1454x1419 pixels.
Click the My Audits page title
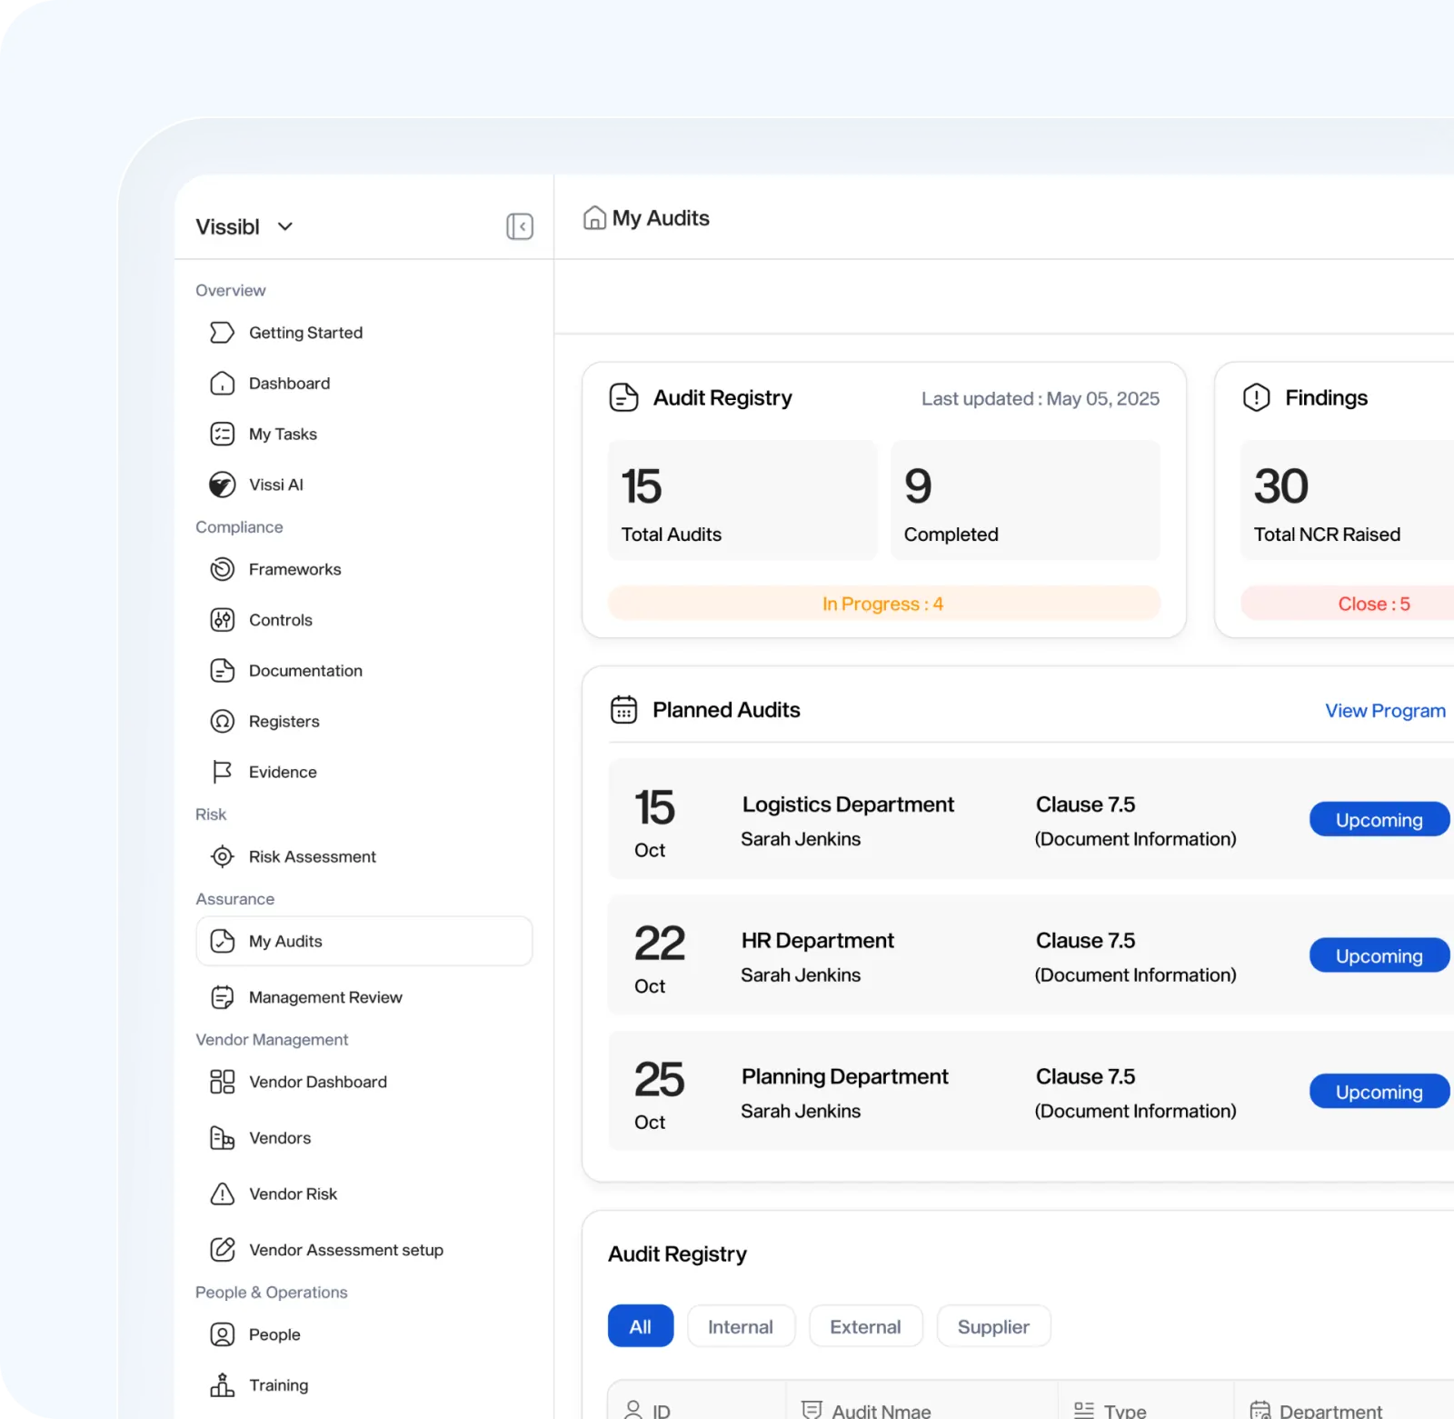click(x=661, y=218)
